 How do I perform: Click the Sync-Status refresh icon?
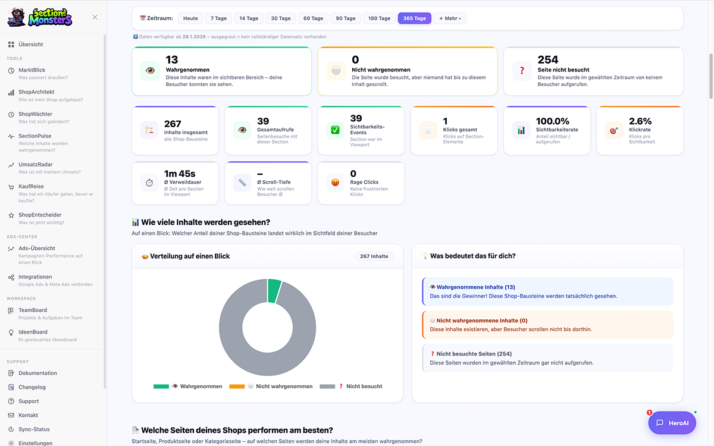click(x=11, y=429)
